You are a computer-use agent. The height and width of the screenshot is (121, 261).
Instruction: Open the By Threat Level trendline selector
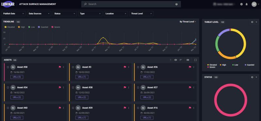pos(188,21)
